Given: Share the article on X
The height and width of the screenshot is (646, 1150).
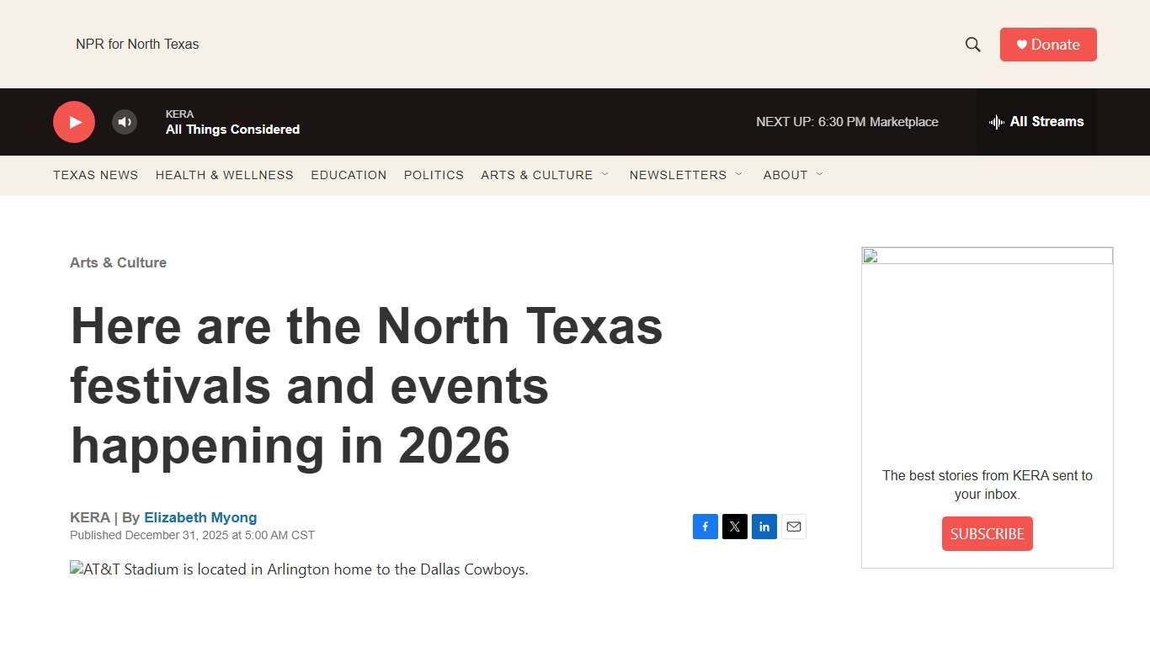Looking at the screenshot, I should point(735,527).
